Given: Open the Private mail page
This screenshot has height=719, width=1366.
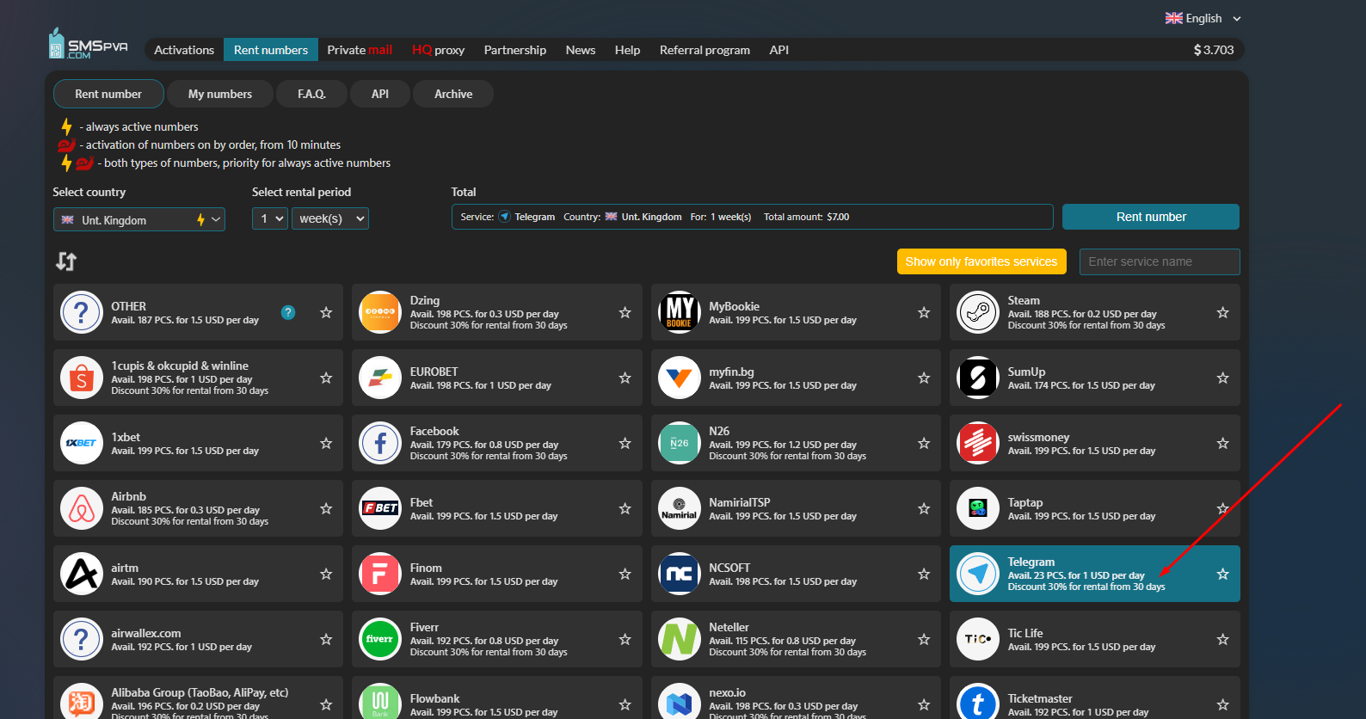Looking at the screenshot, I should 360,50.
